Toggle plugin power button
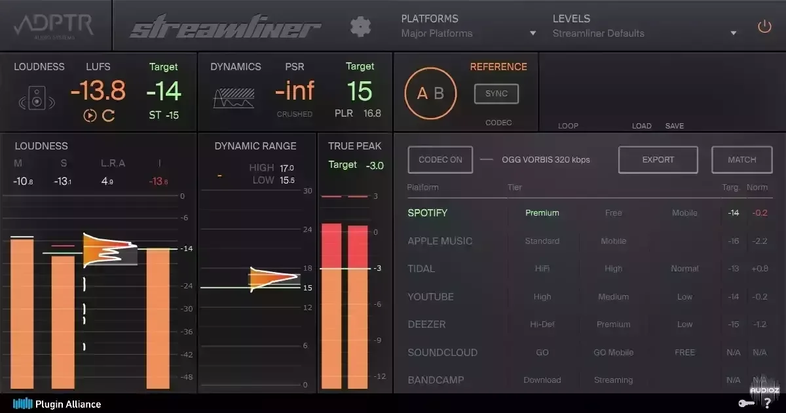This screenshot has height=413, width=786. tap(764, 27)
